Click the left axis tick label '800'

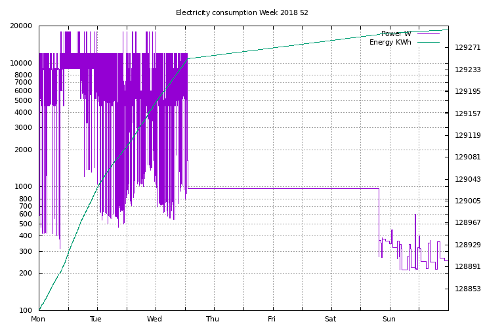click(26, 199)
